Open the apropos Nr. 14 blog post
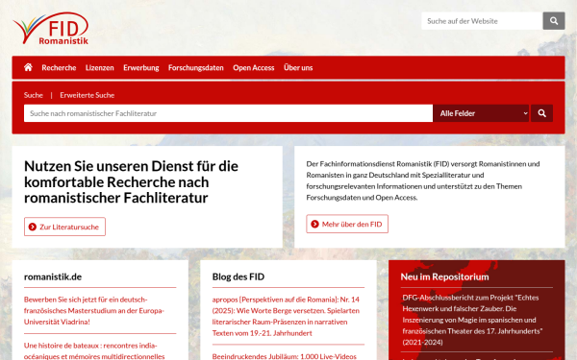Screen dimensions: 577x360 tap(286, 316)
